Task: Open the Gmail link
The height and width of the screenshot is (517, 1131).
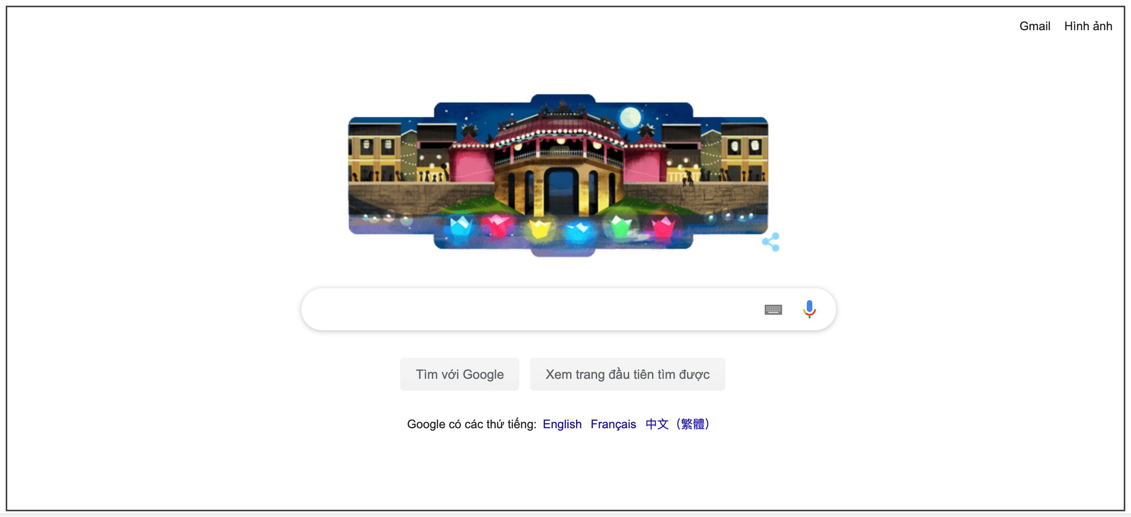Action: (x=1034, y=26)
